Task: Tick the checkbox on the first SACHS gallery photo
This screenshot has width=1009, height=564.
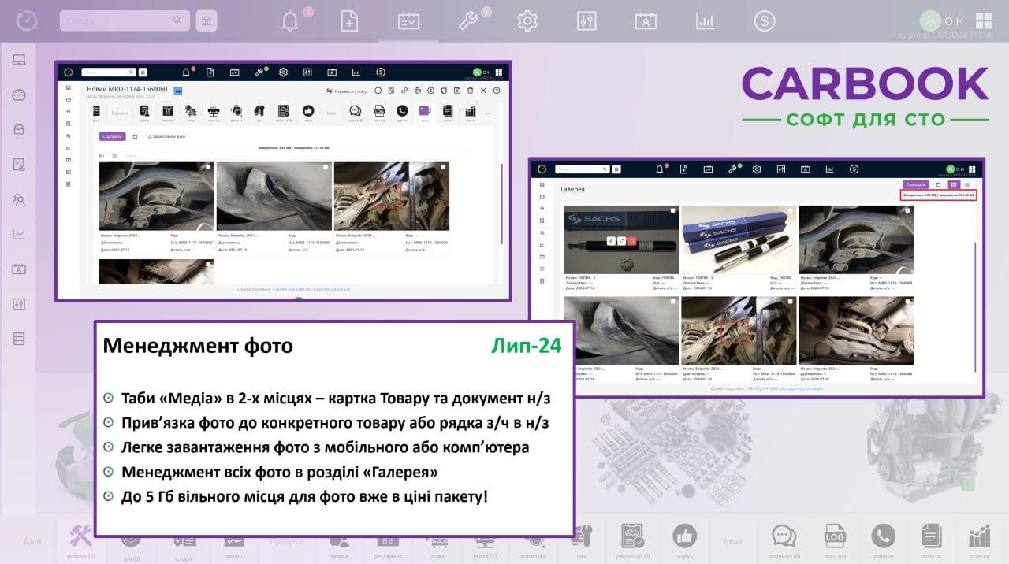Action: (672, 210)
